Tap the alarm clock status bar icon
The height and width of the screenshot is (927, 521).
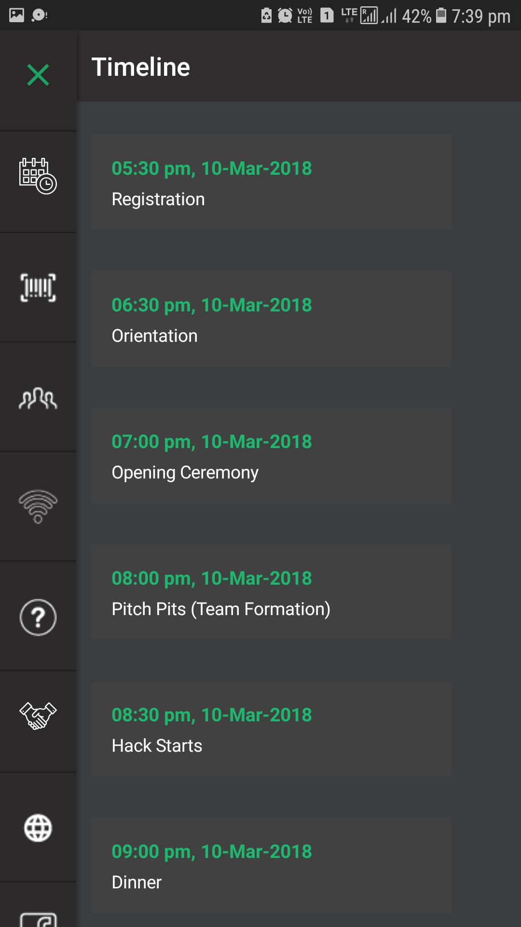(285, 15)
